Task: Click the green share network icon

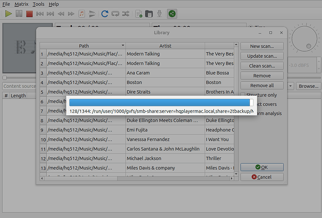Action: [x=172, y=14]
